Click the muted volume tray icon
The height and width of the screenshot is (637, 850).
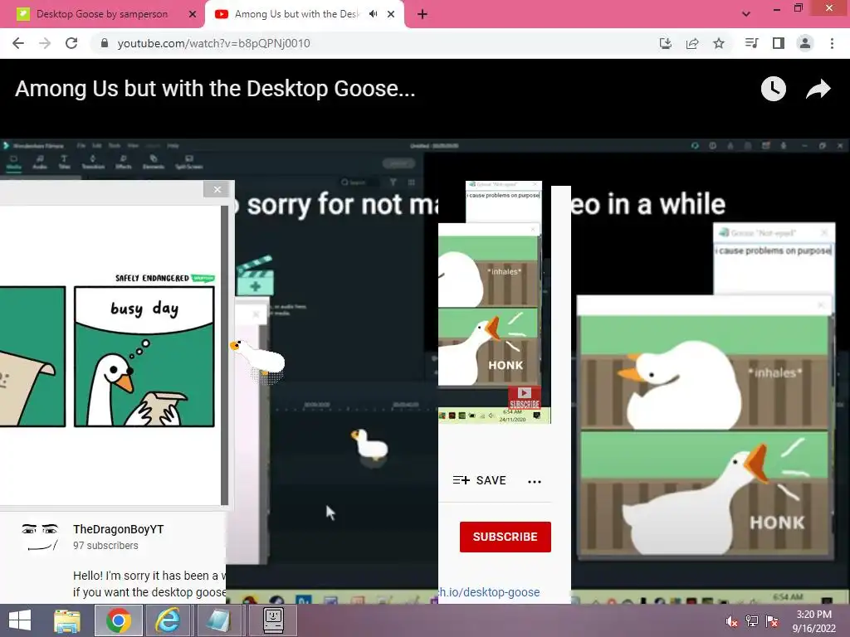(731, 621)
